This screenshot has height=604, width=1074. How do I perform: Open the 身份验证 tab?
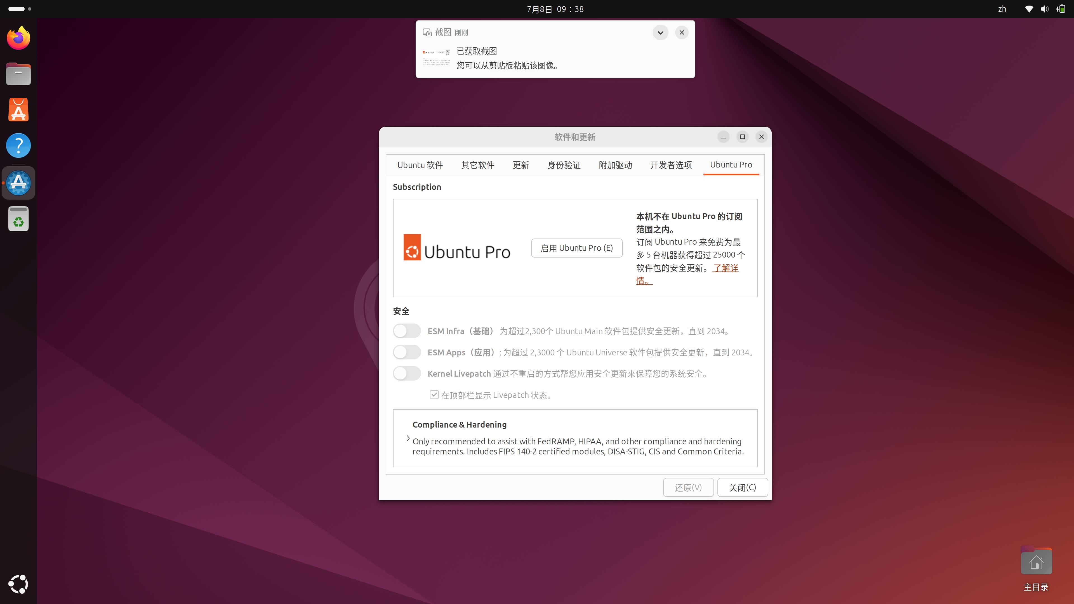tap(564, 165)
